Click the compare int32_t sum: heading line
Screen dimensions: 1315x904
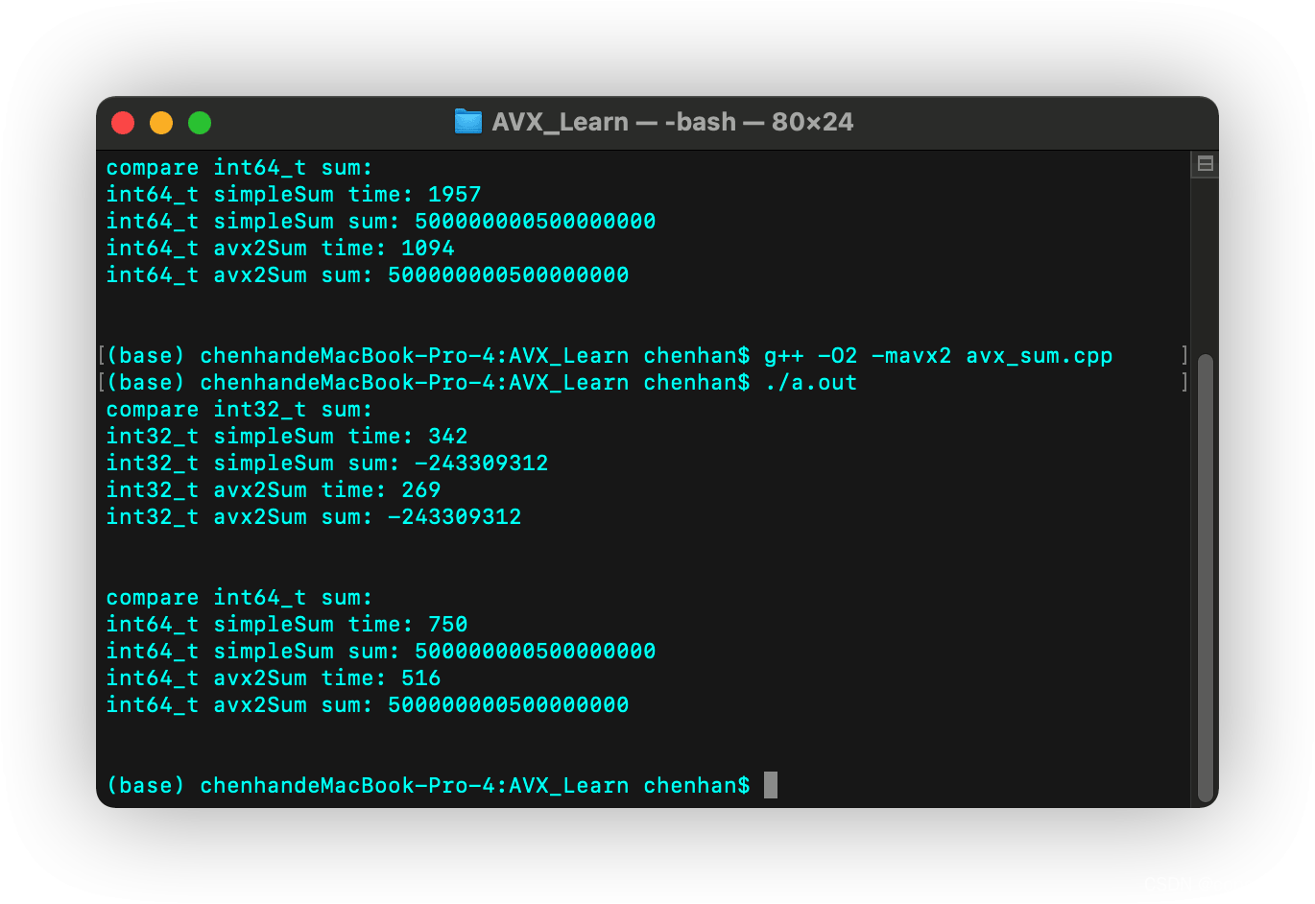239,410
